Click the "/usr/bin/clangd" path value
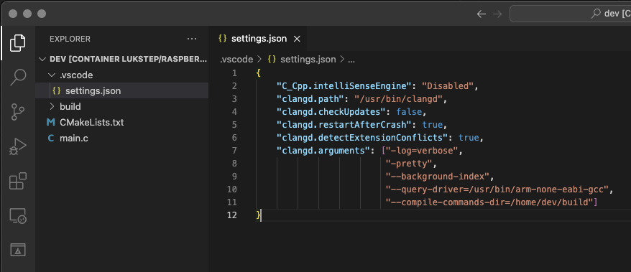Viewport: 631px width, 272px height. tap(399, 99)
